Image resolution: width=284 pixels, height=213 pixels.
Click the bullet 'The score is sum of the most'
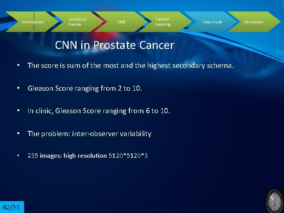click(131, 65)
